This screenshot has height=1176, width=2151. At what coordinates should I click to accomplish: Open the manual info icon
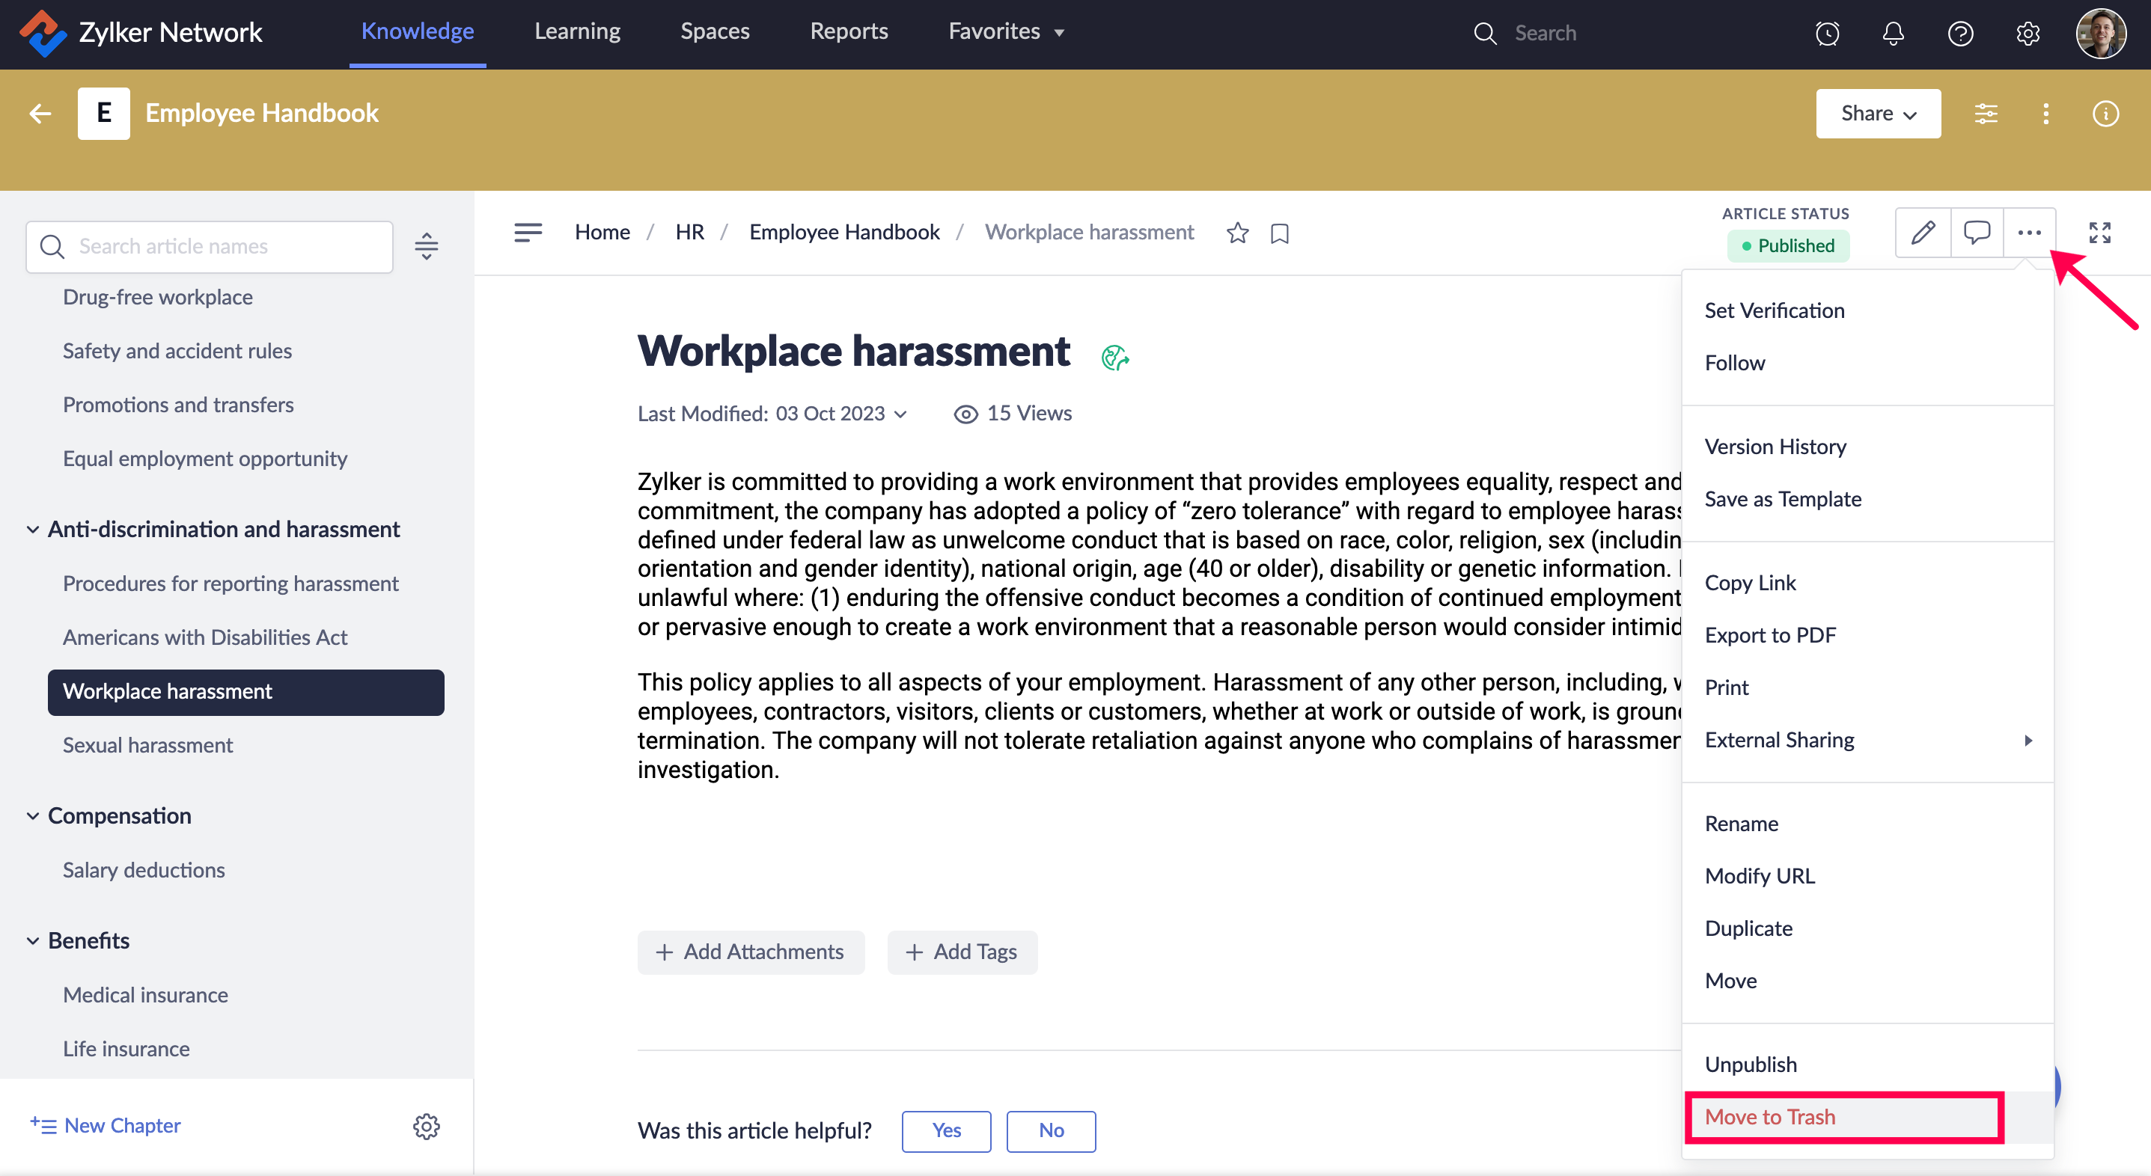(2105, 114)
